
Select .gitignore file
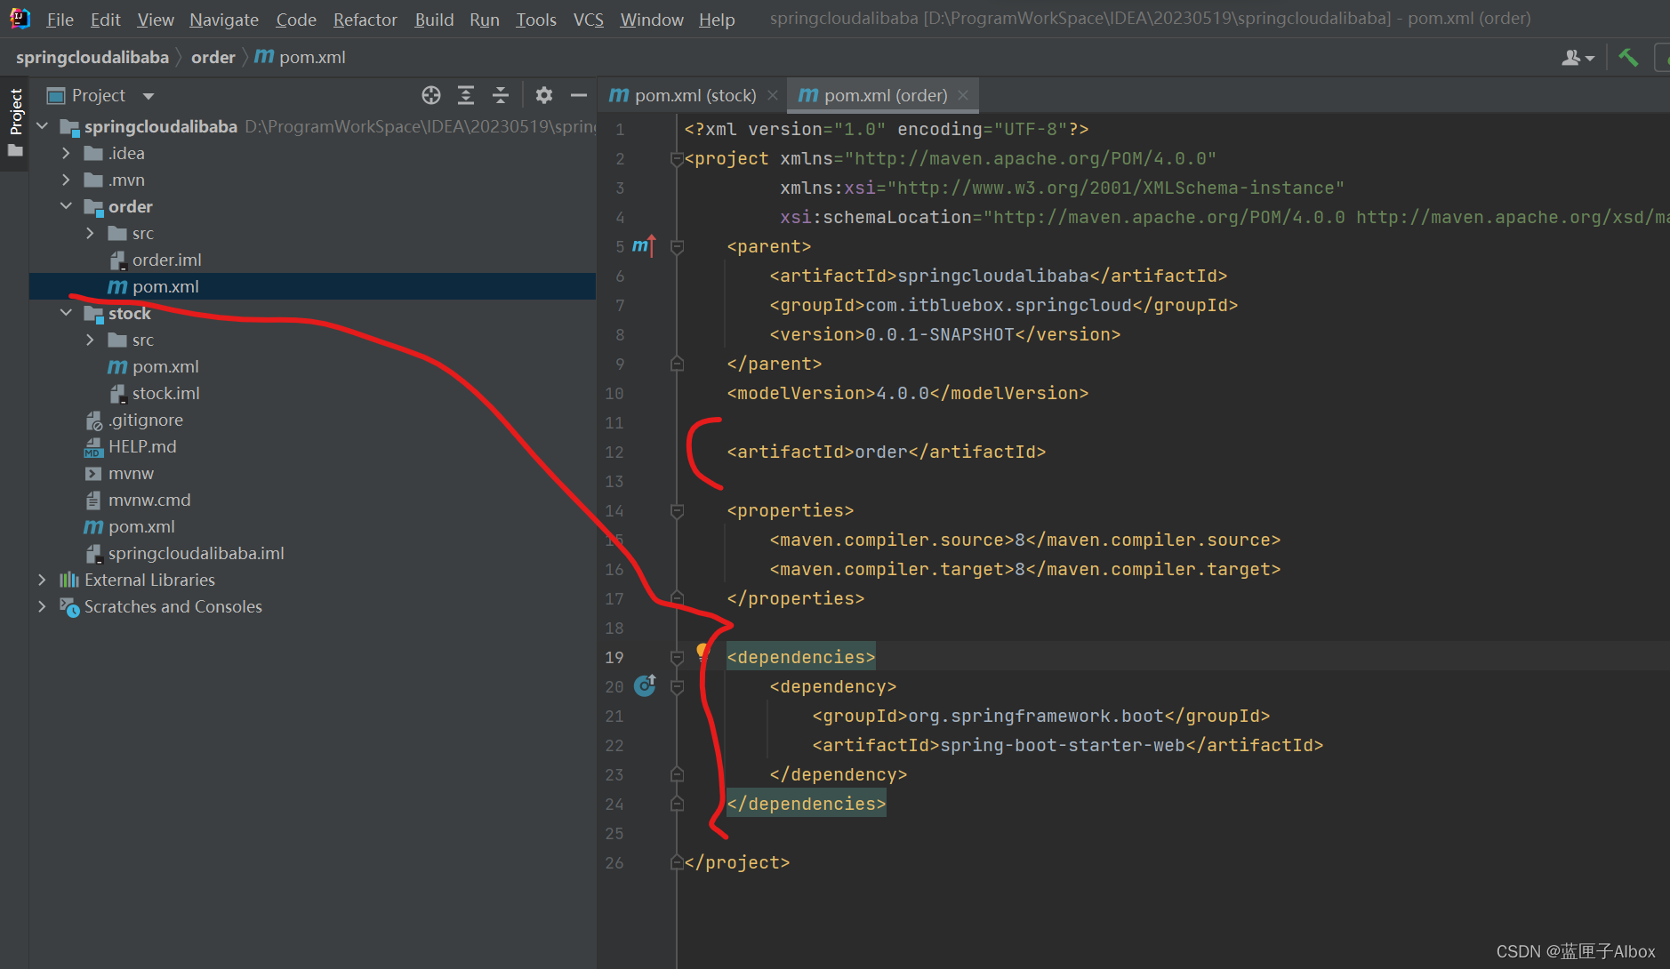point(146,420)
